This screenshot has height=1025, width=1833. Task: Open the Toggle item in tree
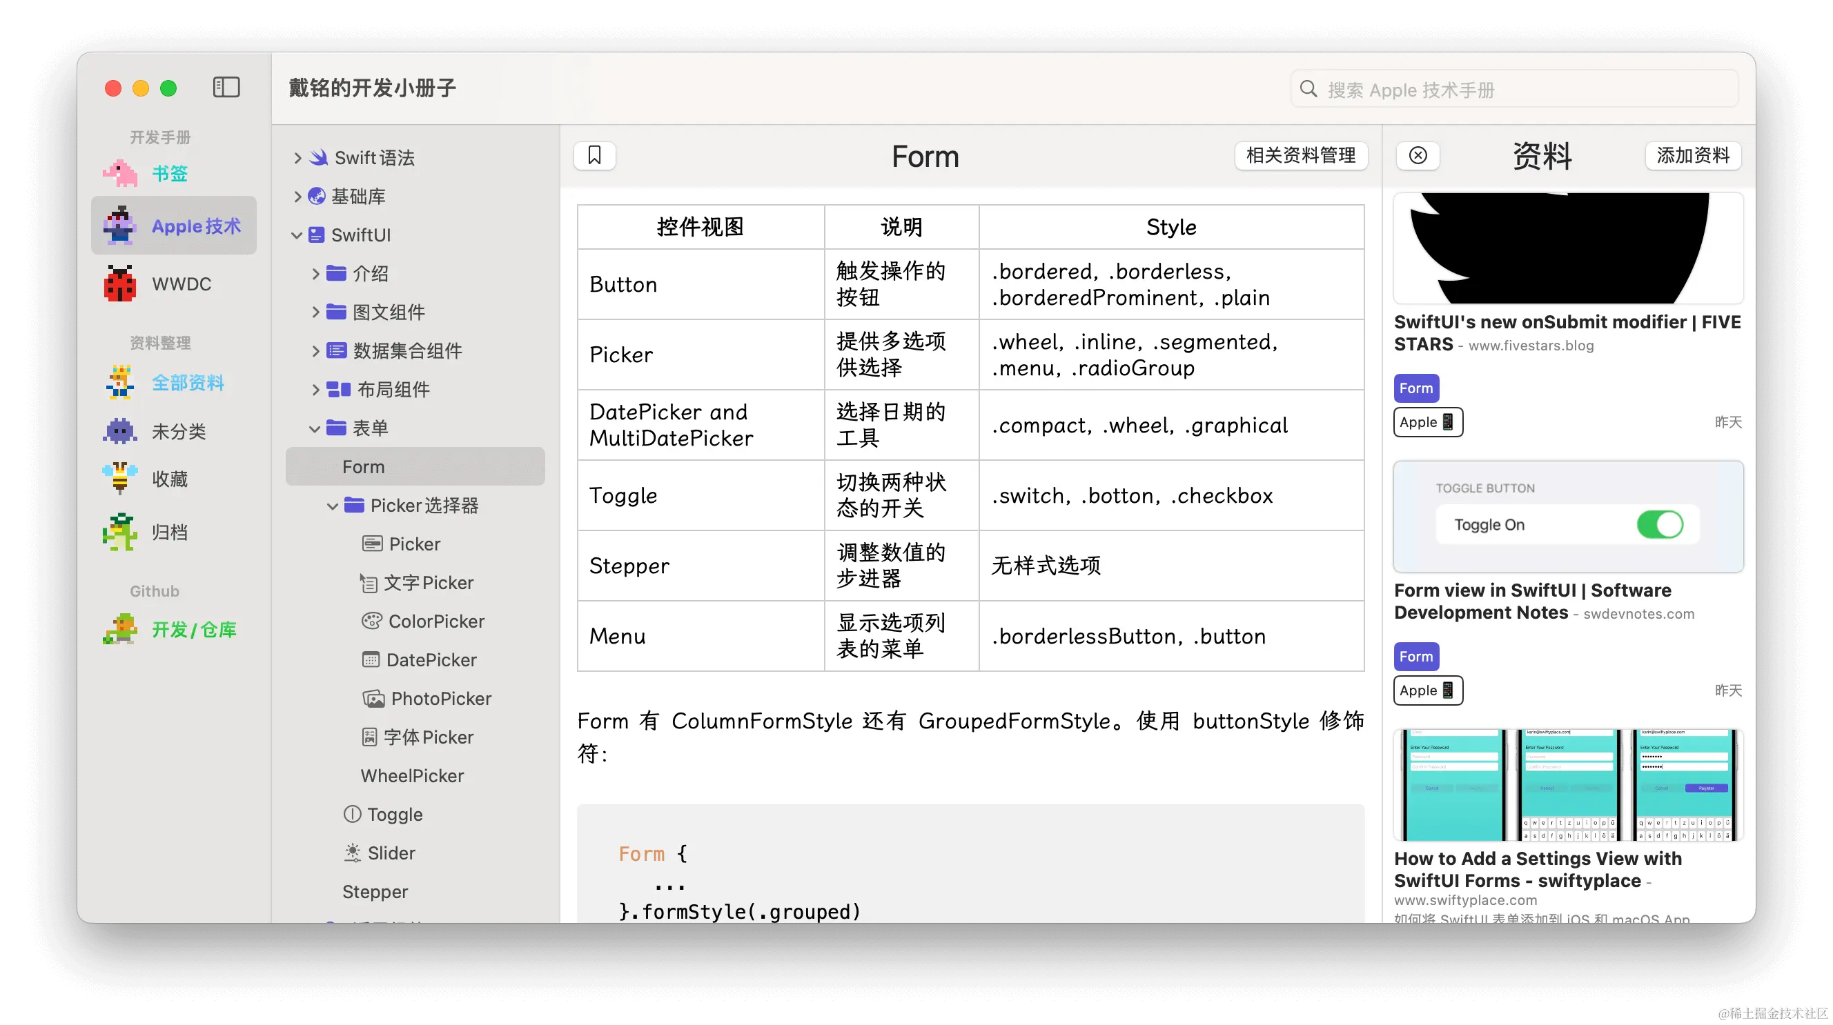(x=394, y=815)
